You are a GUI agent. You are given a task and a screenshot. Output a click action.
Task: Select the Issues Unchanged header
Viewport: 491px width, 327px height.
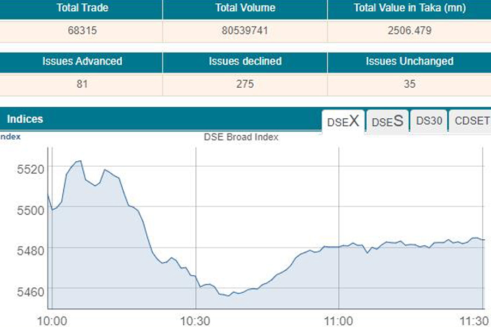409,62
